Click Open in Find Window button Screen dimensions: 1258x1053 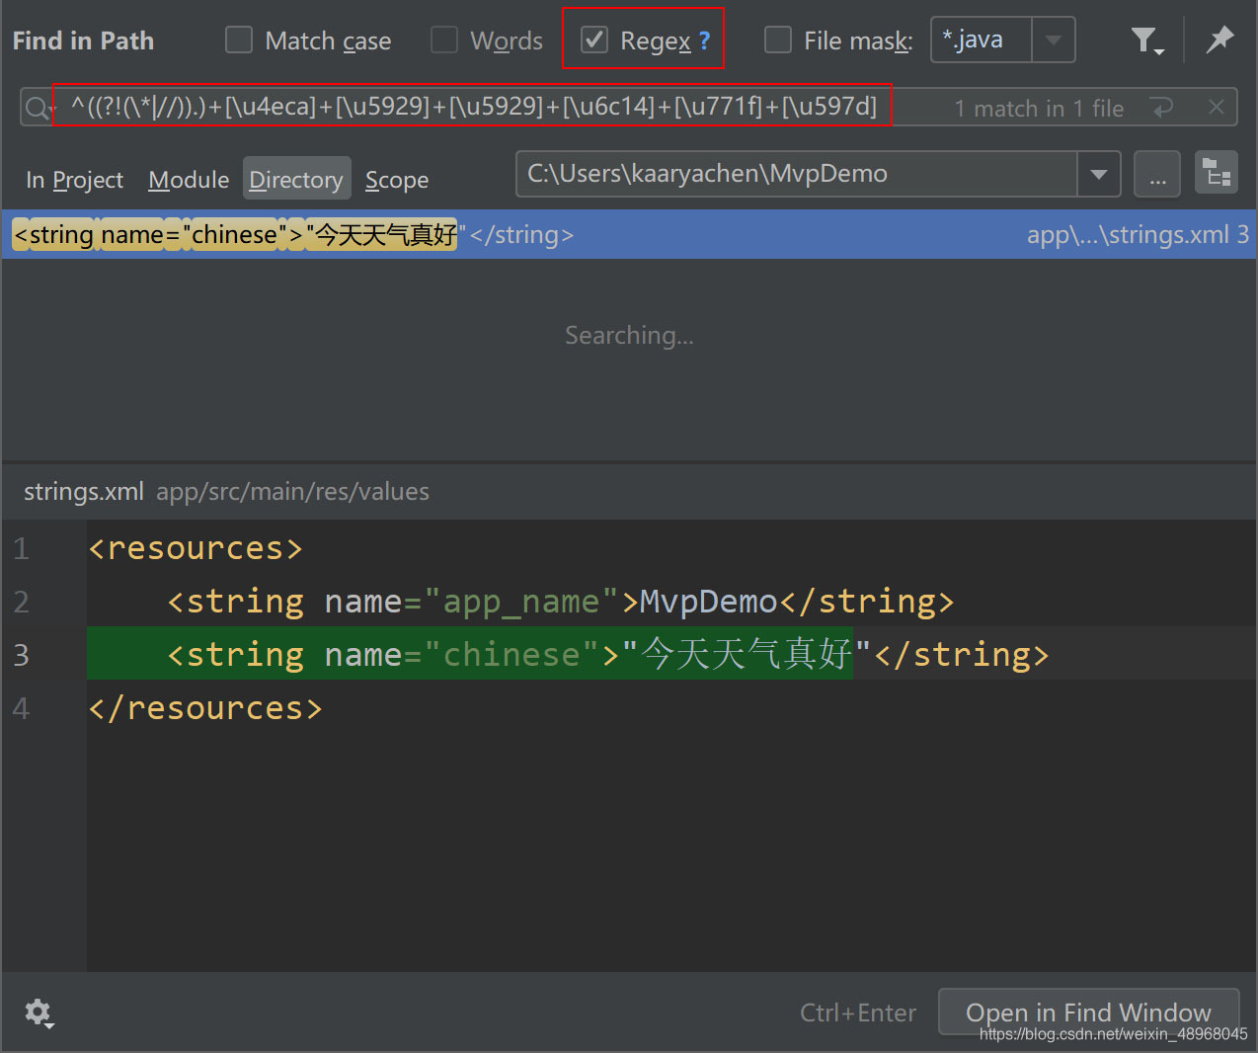(1088, 1012)
